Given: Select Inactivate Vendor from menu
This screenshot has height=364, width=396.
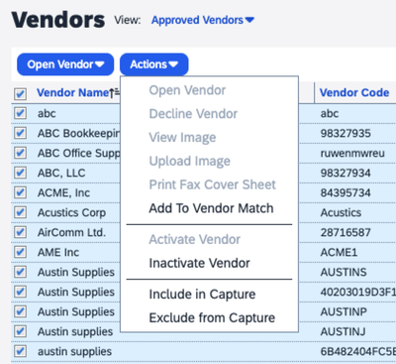Looking at the screenshot, I should (x=199, y=263).
